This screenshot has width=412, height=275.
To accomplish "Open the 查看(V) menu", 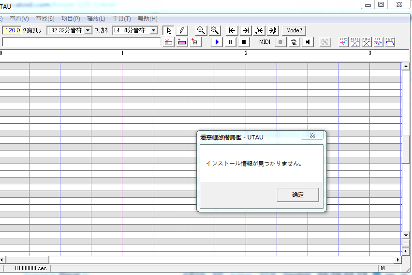I will [19, 19].
